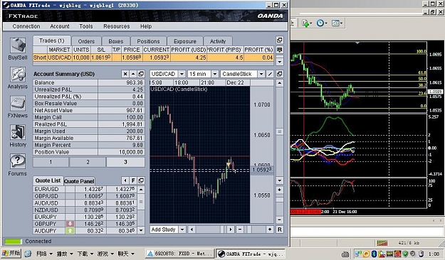The height and width of the screenshot is (260, 445).
Task: Select account summary page 2 button
Action: coord(88,162)
